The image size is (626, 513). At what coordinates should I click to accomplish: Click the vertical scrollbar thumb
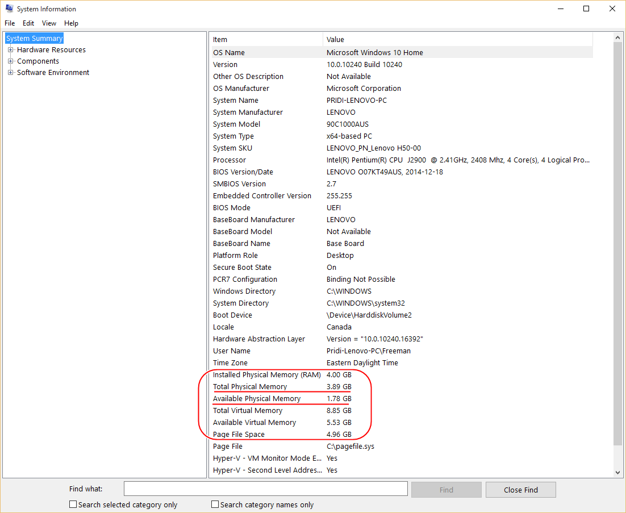[617, 243]
